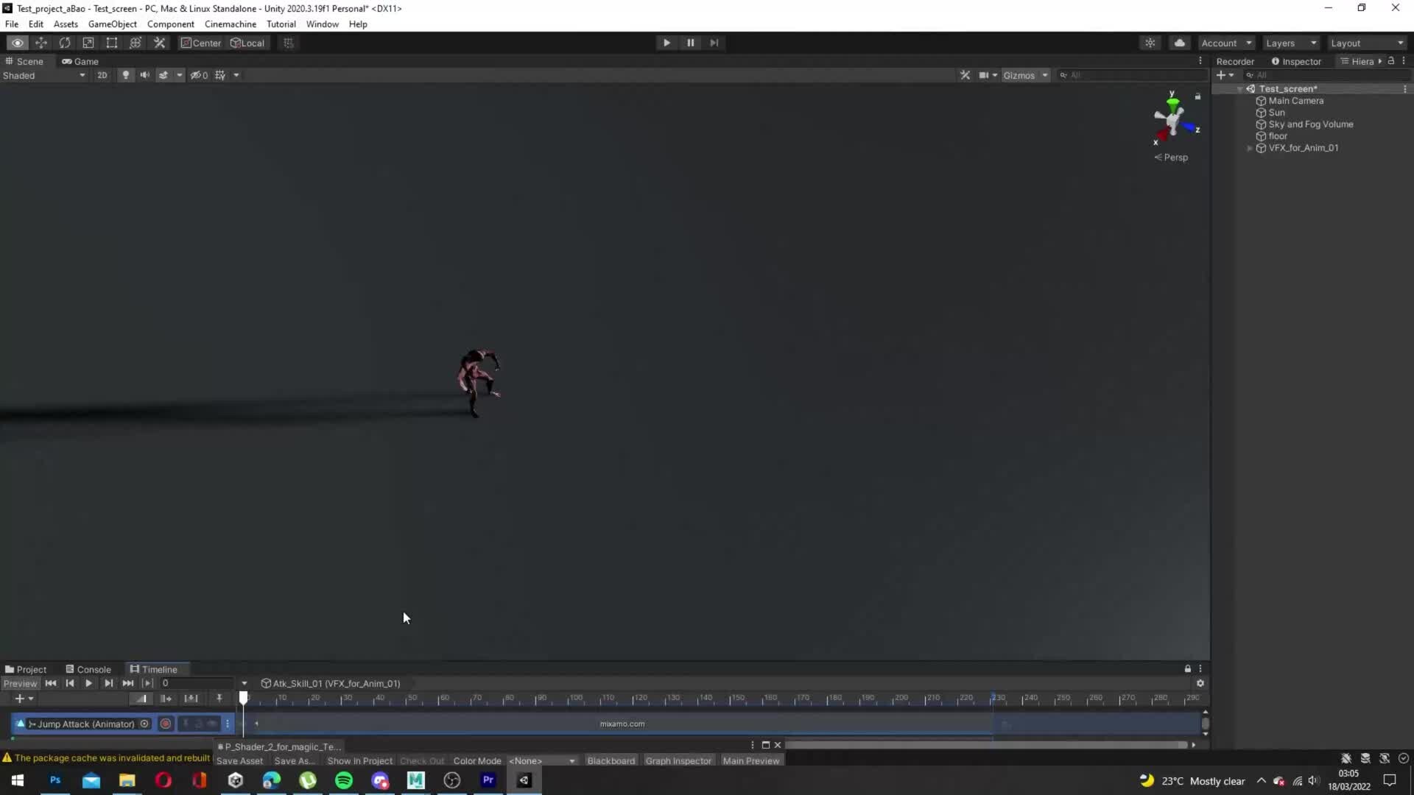Open Spotify from the taskbar
This screenshot has height=795, width=1414.
344,781
